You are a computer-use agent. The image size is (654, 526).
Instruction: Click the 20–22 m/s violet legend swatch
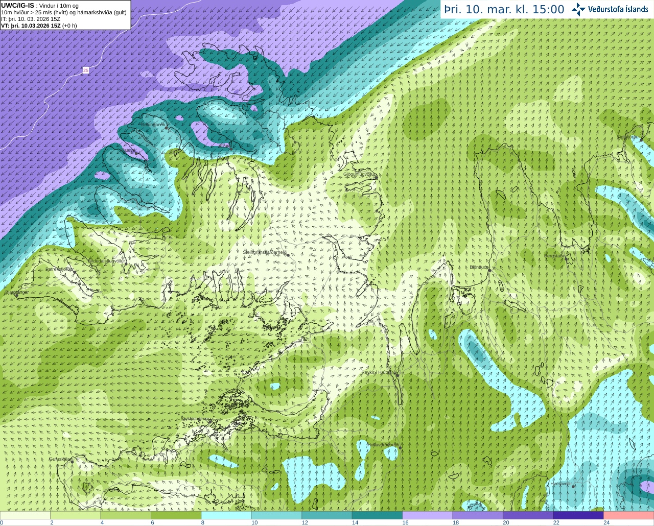[x=528, y=515]
